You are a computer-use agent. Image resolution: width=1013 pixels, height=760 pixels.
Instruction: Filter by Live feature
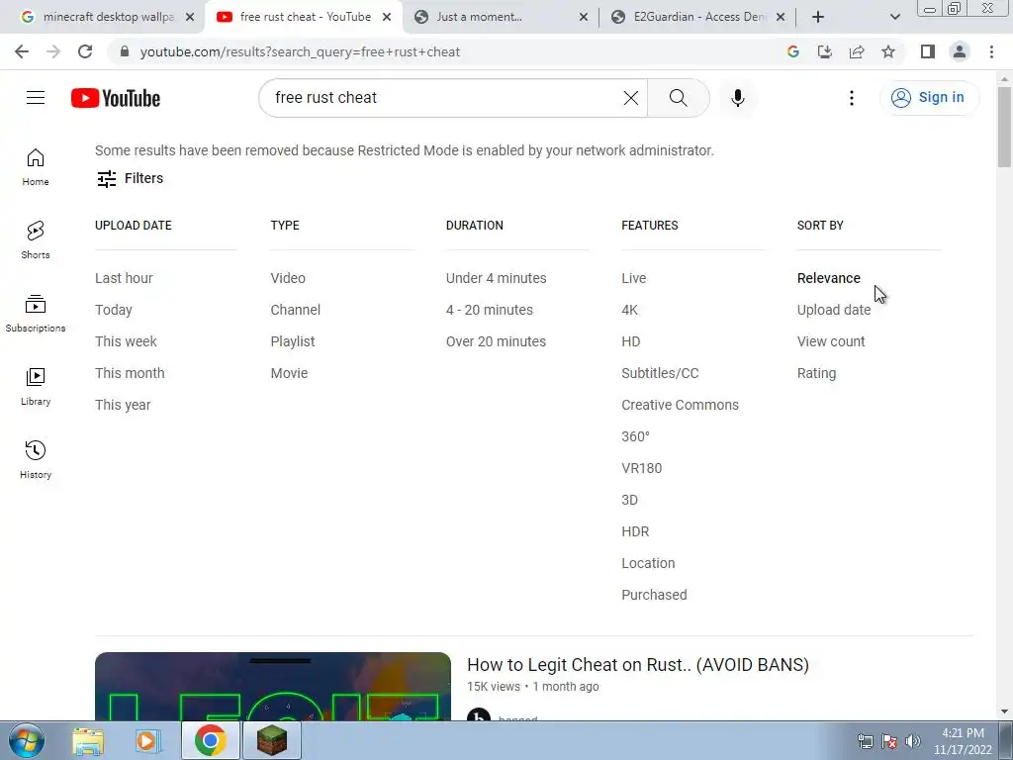pyautogui.click(x=633, y=278)
